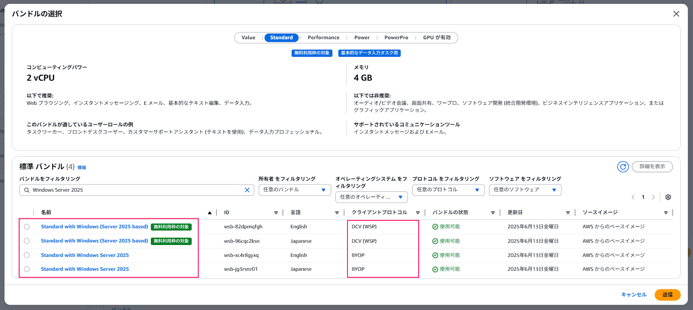Click the 送信 submit button

point(667,295)
